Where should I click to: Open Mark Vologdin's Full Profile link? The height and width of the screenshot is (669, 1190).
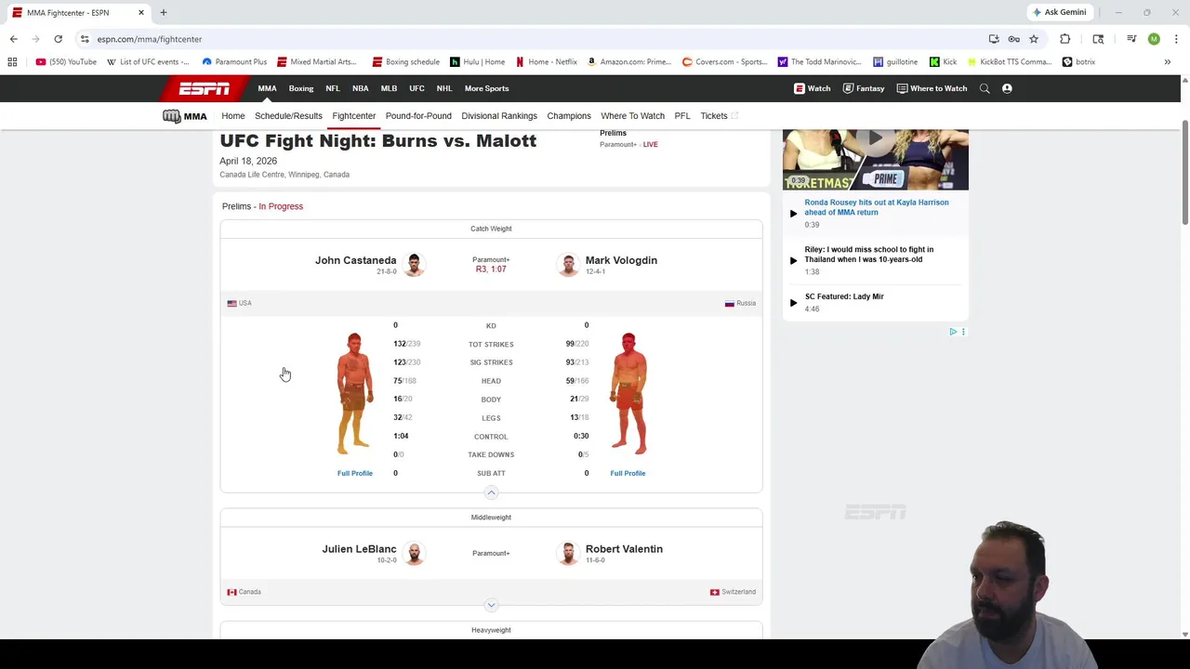pyautogui.click(x=628, y=473)
